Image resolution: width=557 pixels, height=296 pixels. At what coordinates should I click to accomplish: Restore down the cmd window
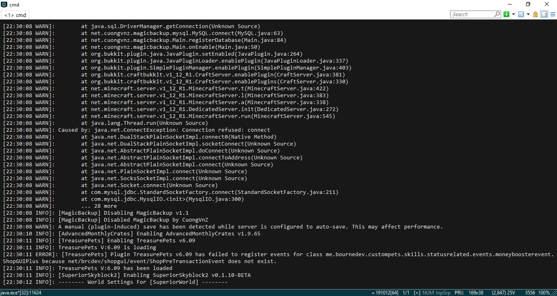[x=528, y=4]
